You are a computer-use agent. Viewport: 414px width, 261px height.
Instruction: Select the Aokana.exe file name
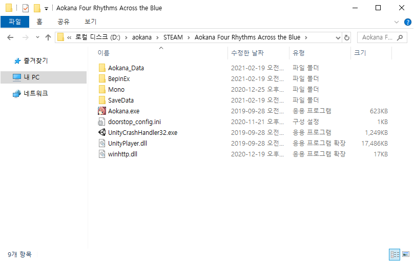click(x=123, y=111)
